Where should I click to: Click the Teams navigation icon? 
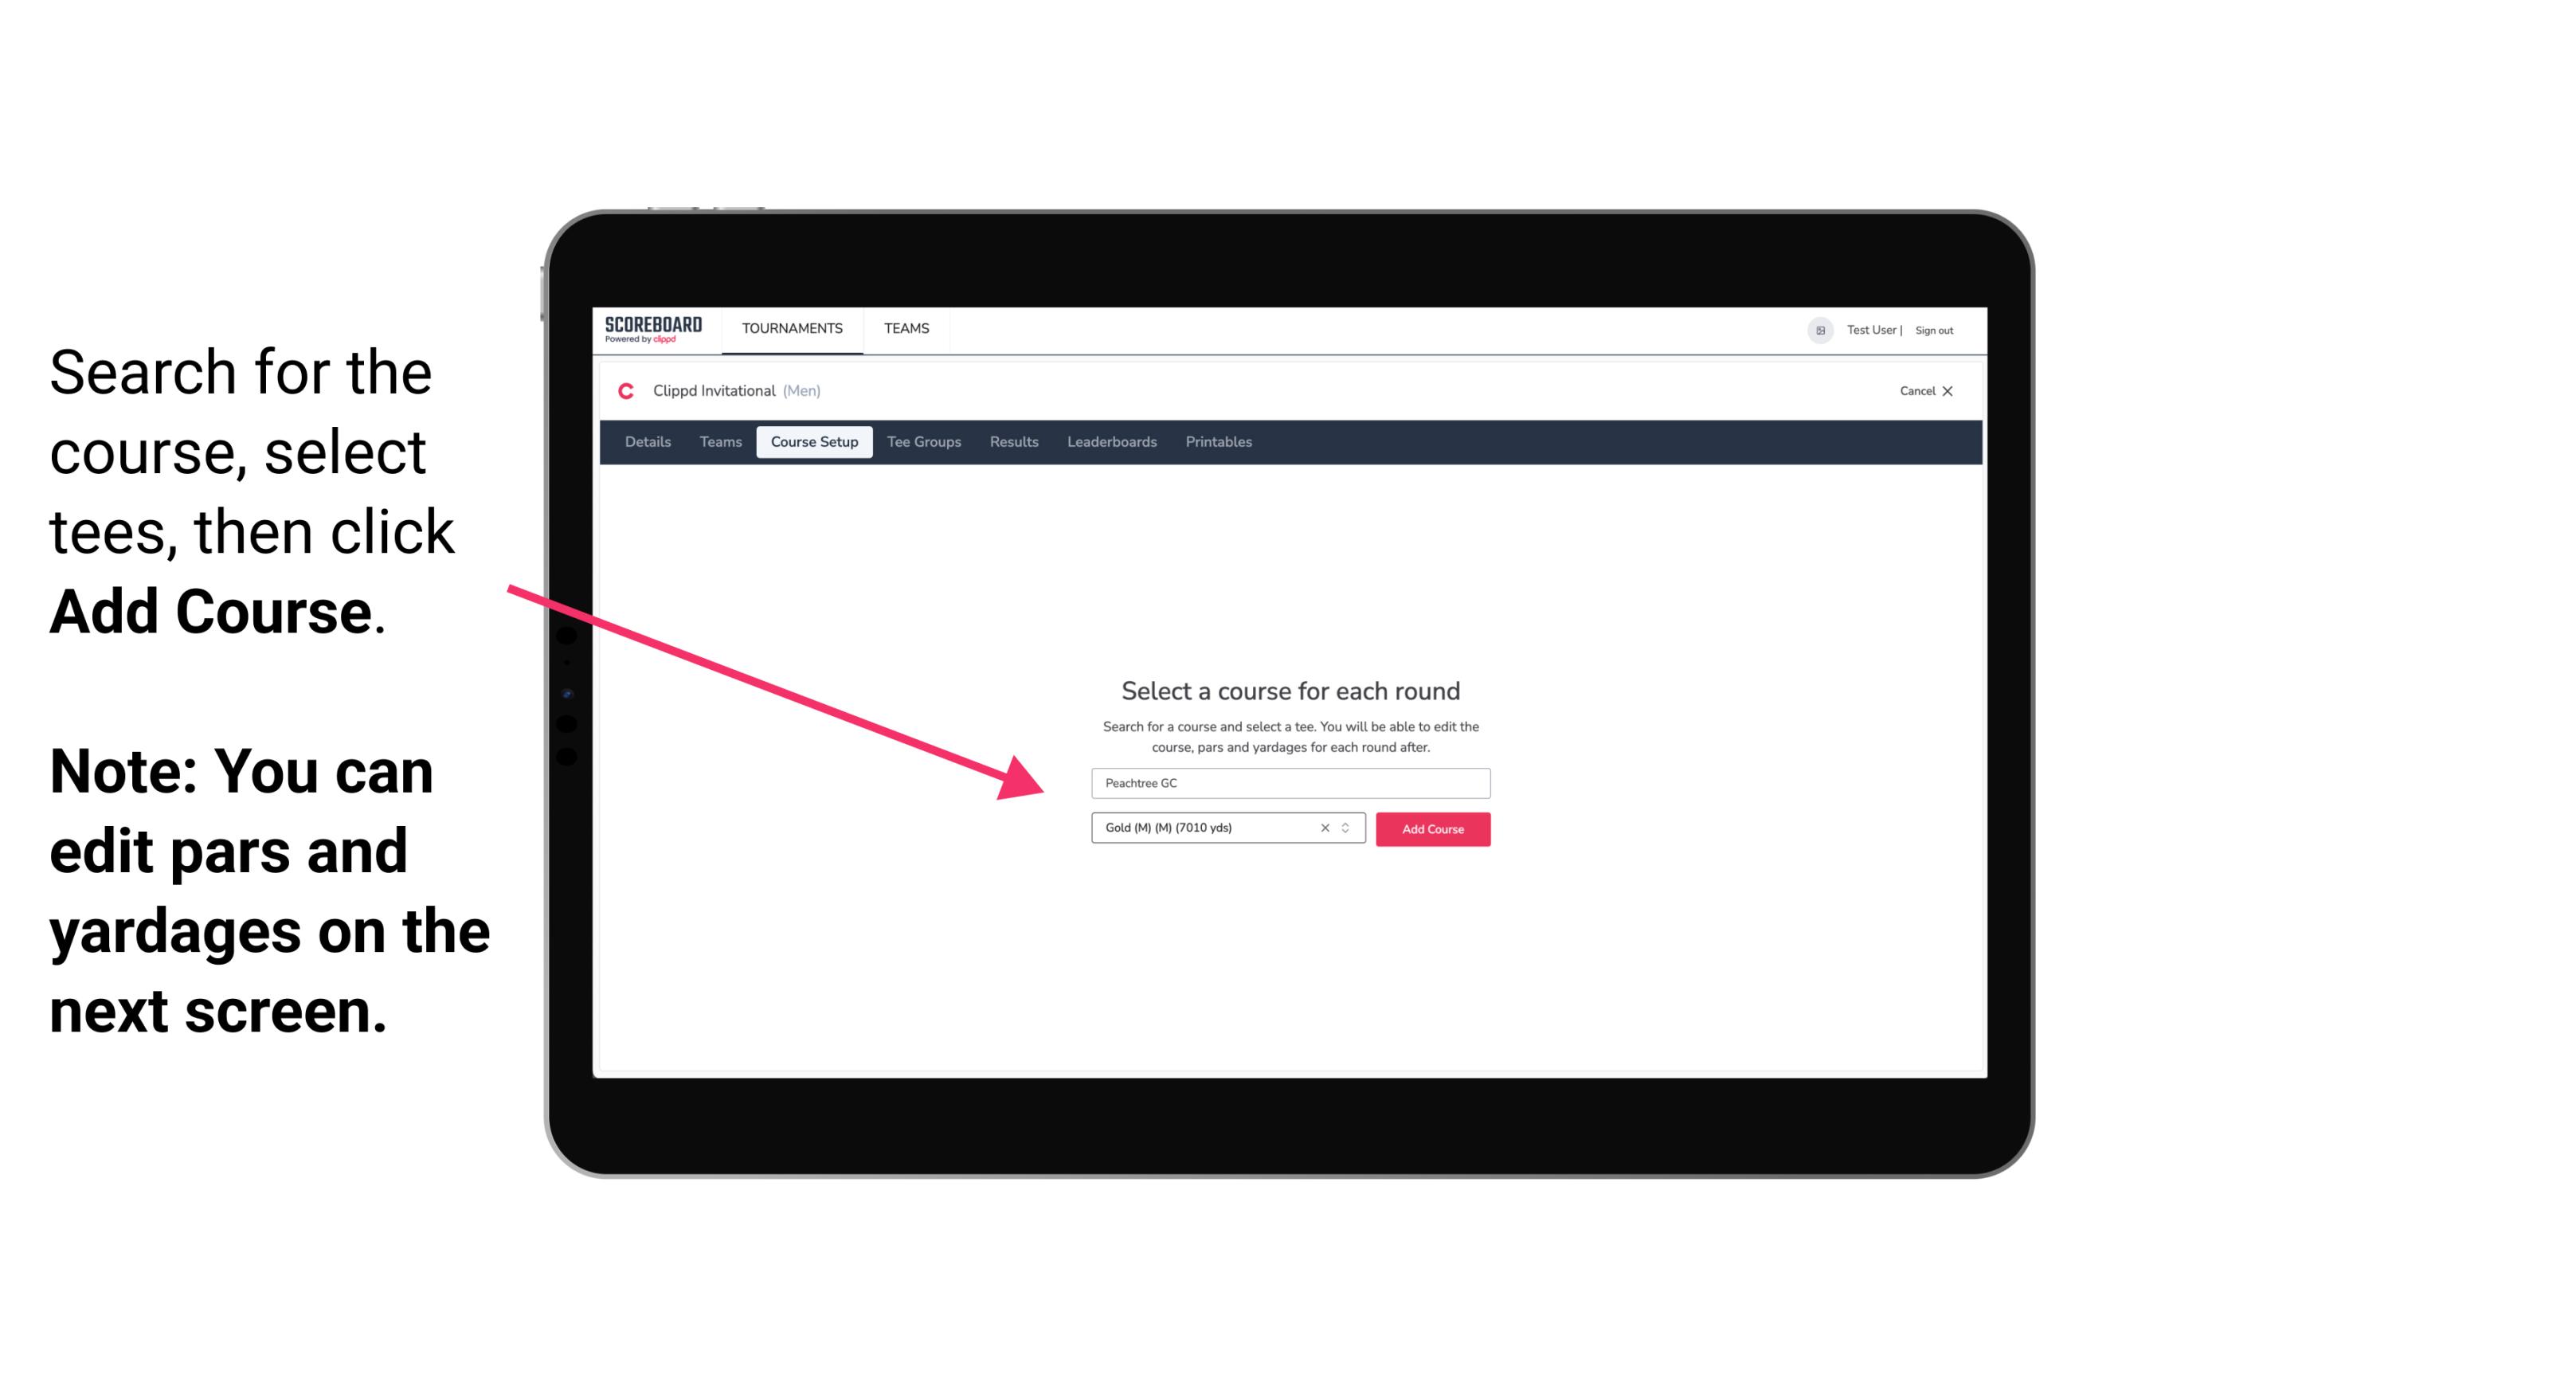pyautogui.click(x=906, y=327)
